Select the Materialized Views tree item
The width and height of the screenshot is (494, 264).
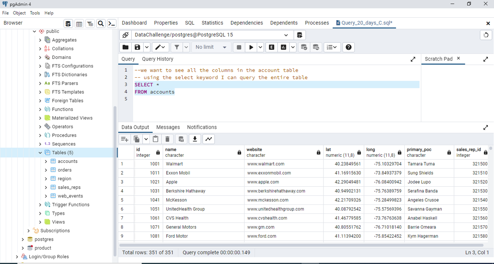[72, 118]
